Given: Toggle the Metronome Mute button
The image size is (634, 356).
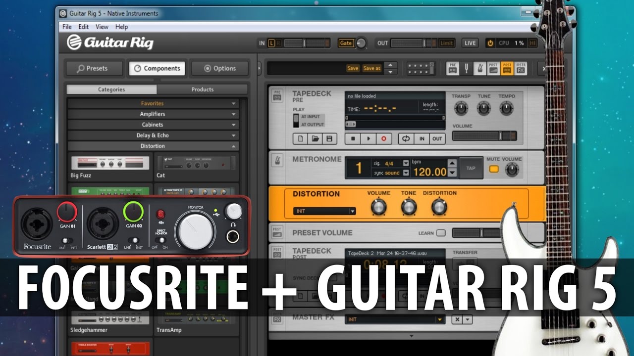Looking at the screenshot, I should tap(493, 169).
